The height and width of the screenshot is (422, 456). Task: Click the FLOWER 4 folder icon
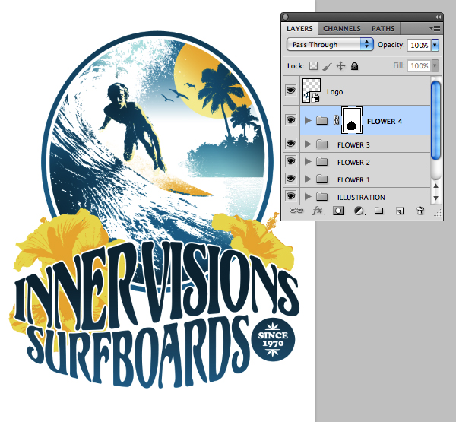[x=322, y=120]
